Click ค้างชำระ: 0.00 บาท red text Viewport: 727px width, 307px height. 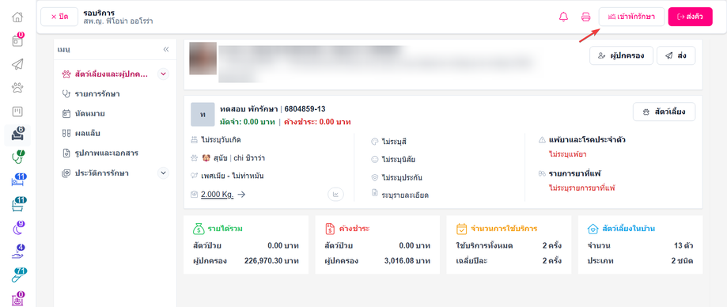(x=317, y=122)
